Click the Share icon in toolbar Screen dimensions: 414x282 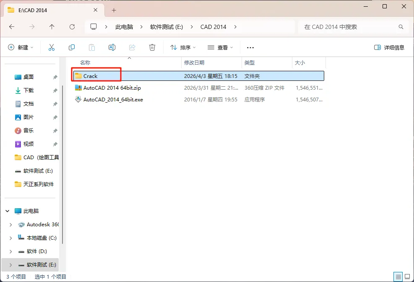(132, 47)
